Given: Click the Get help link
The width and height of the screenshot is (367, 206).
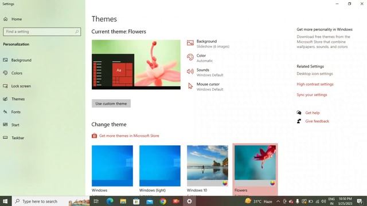Looking at the screenshot, I should [312, 113].
